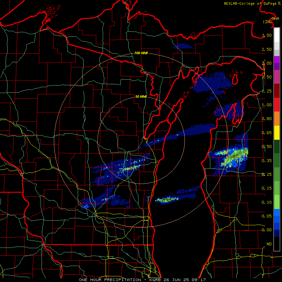The width and height of the screenshot is (282, 282).
Task: Click the '1.00' legend value
Action: [267, 105]
